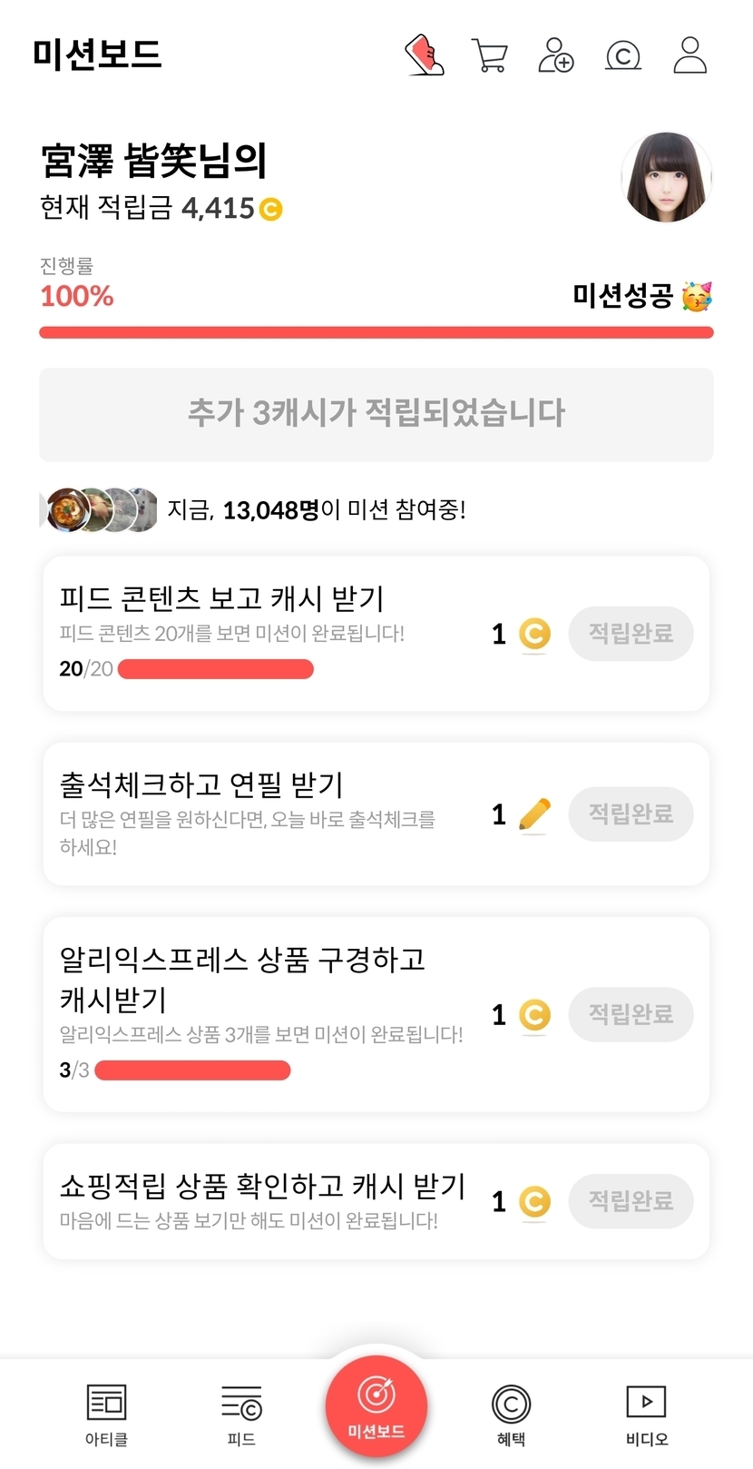Tap the 추가 3캐시가 적립되었습니다 banner

click(x=376, y=414)
